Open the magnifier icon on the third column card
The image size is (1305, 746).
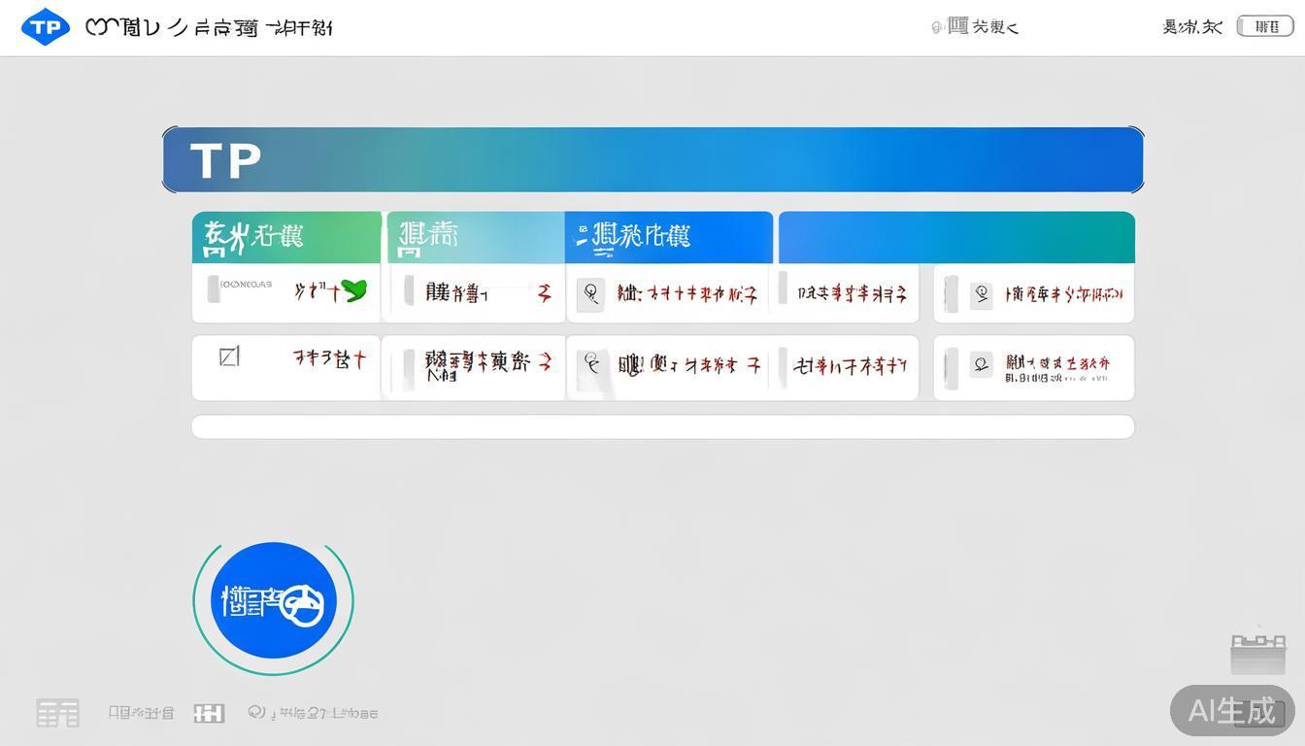point(592,294)
